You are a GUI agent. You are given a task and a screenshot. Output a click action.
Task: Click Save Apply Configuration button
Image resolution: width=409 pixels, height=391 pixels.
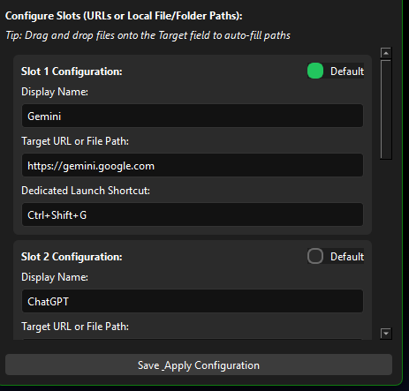[199, 365]
